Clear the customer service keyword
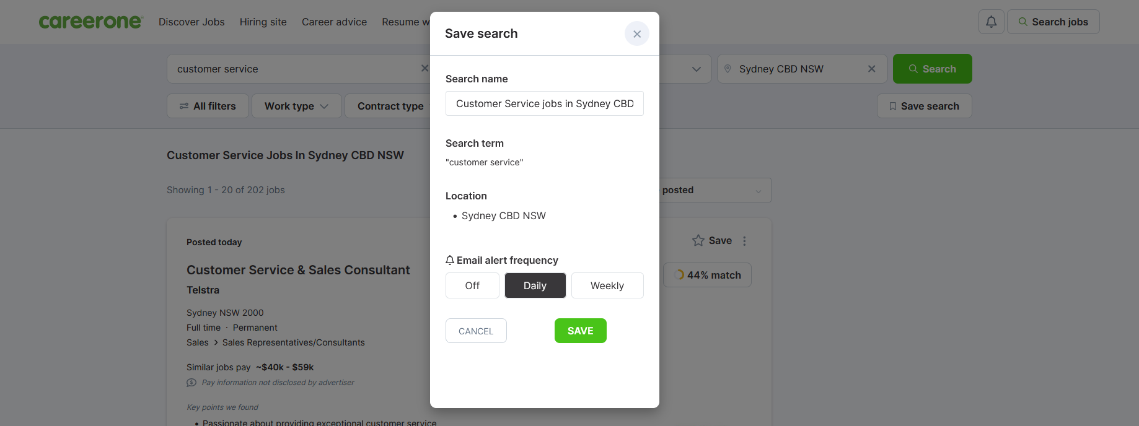This screenshot has width=1139, height=426. (424, 69)
